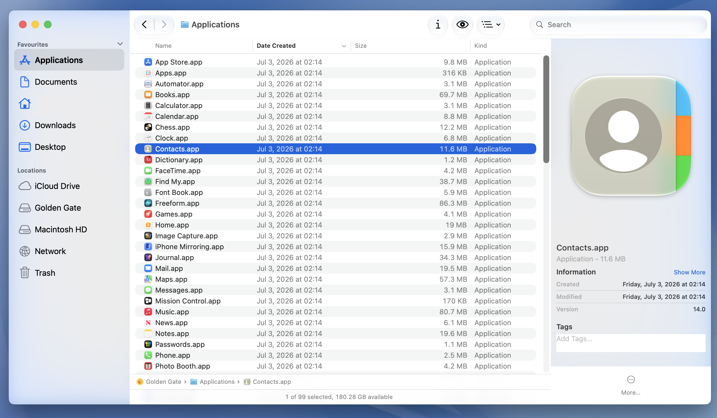This screenshot has height=418, width=717.
Task: Select the Image Capture.app icon
Action: (148, 236)
